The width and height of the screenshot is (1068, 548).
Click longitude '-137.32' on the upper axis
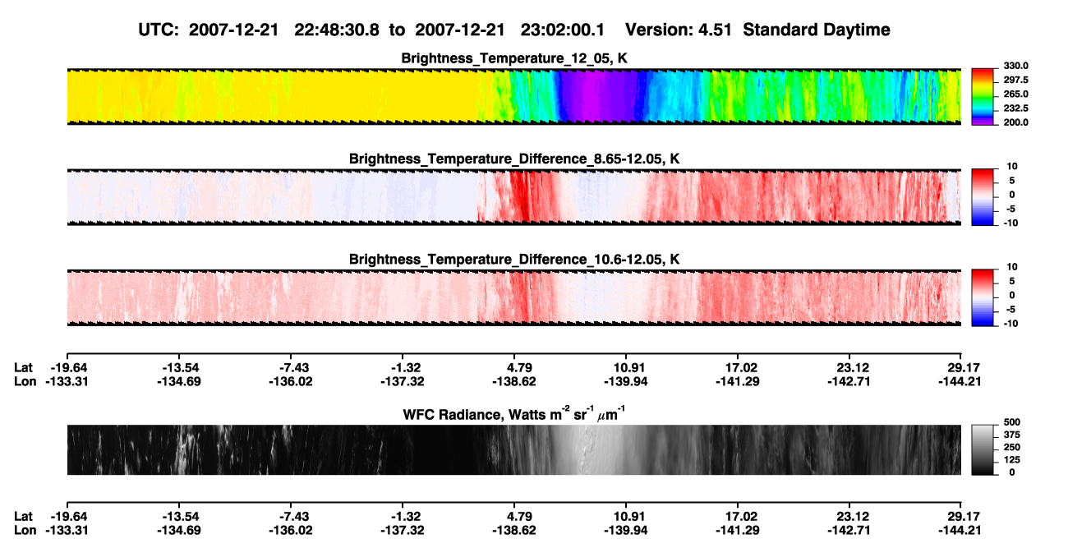coord(402,381)
